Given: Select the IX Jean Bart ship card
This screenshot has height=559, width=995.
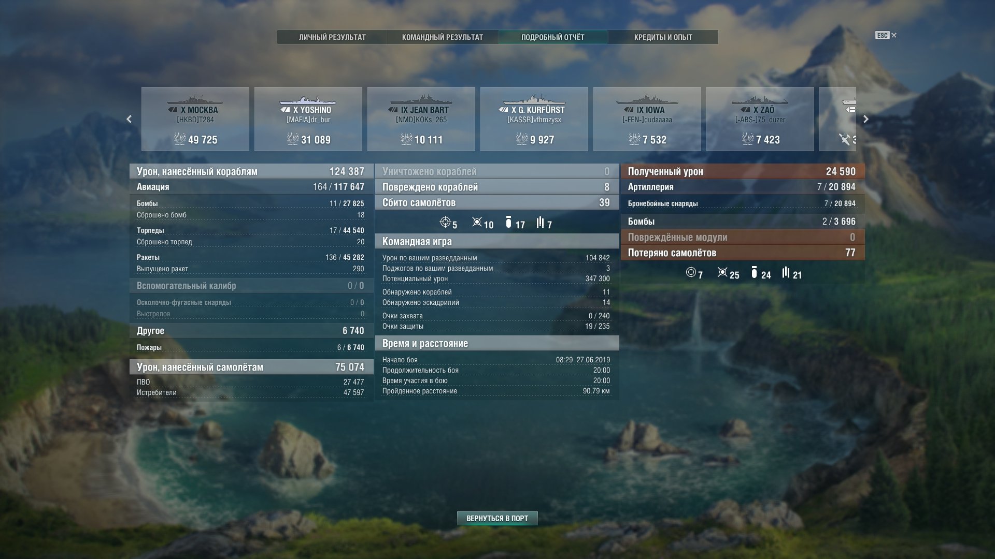Looking at the screenshot, I should pos(421,119).
